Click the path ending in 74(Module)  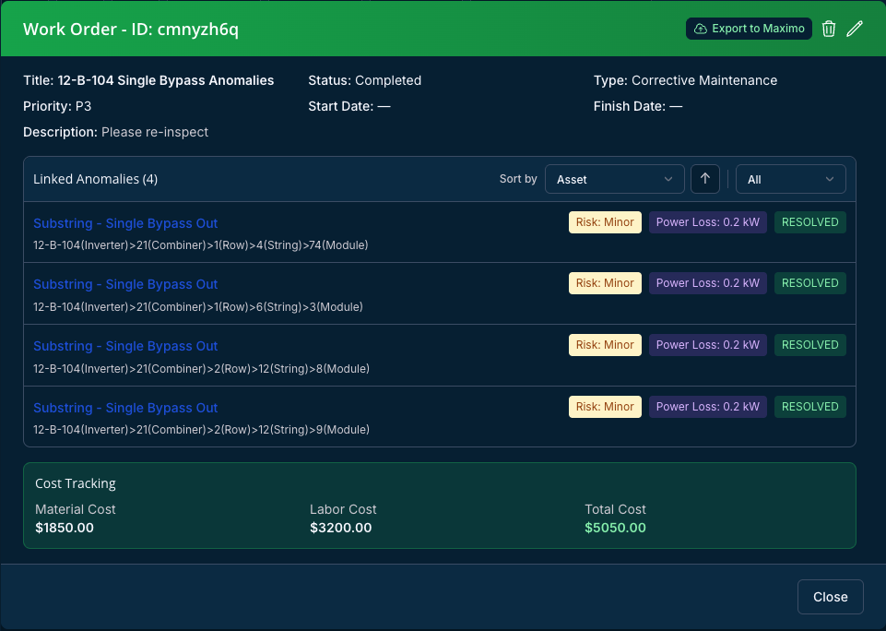(x=201, y=245)
